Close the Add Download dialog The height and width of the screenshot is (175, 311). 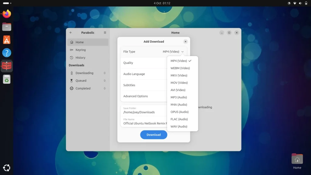tap(185, 42)
